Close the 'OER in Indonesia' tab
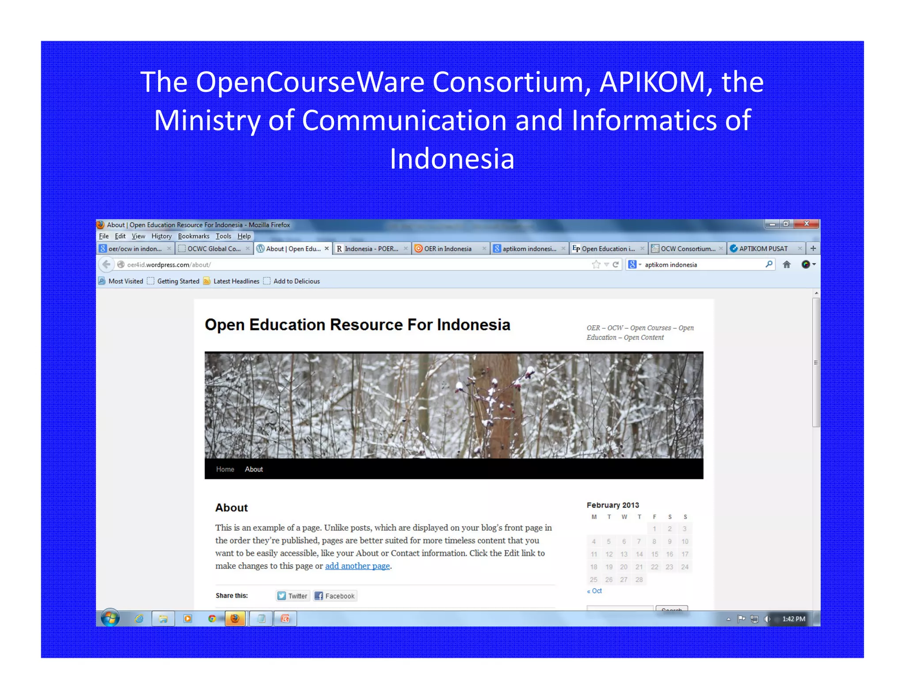The height and width of the screenshot is (699, 905). click(484, 248)
